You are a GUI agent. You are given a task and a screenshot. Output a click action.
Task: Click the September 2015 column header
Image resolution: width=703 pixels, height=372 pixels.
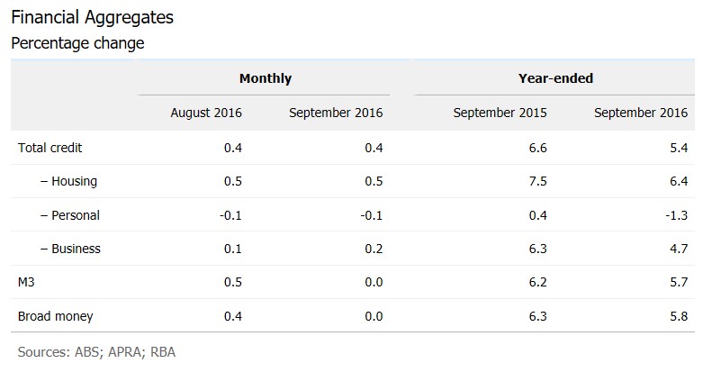(500, 113)
